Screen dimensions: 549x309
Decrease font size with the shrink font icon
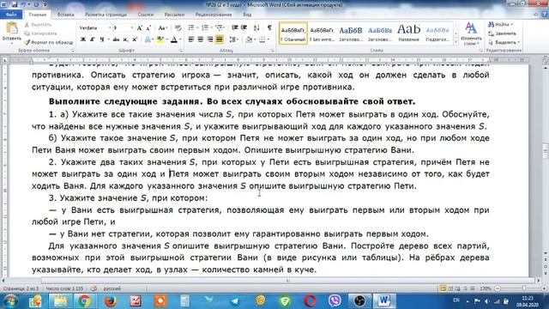(148, 28)
